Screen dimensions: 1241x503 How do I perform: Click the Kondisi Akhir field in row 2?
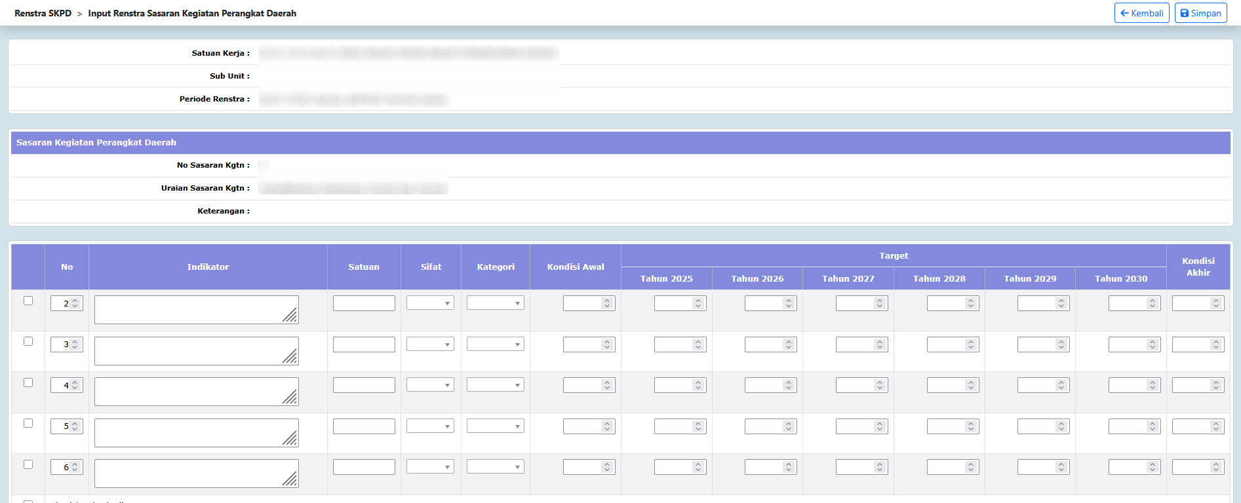click(x=1198, y=303)
